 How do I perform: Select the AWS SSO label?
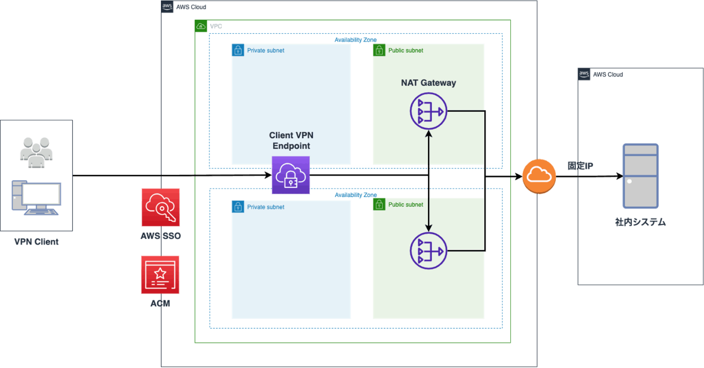[160, 236]
